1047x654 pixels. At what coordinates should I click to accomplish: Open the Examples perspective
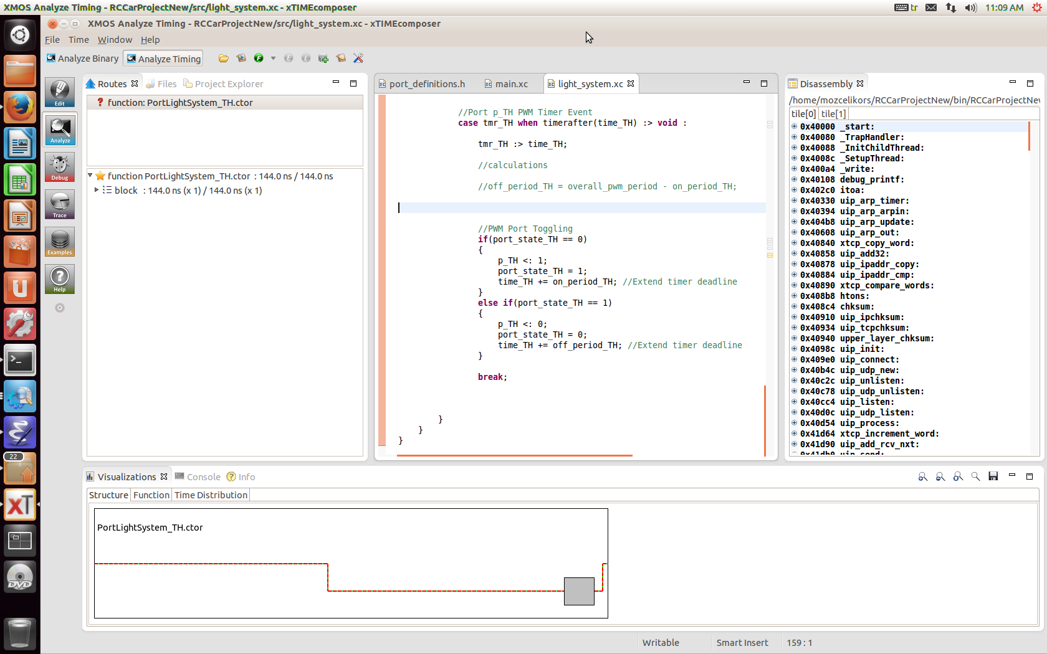click(x=60, y=242)
